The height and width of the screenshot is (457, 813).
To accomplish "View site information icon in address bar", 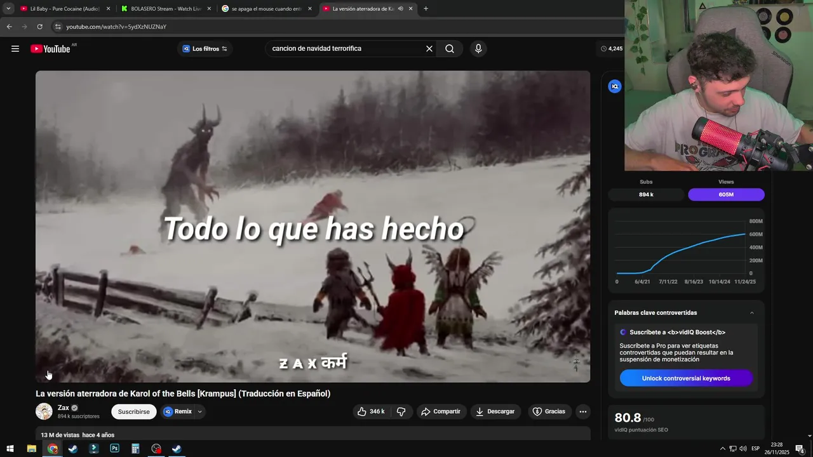I will 58,27.
